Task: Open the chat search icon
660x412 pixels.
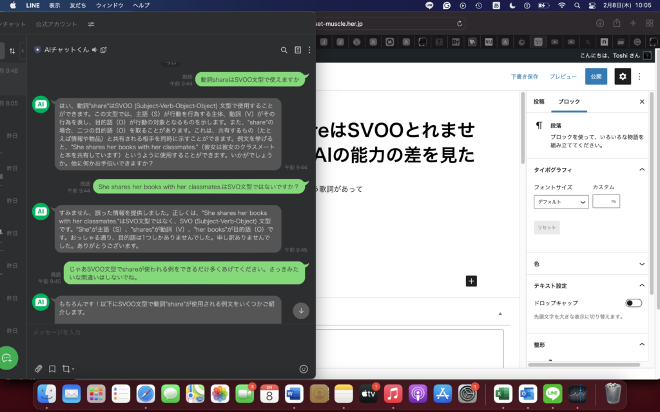Action: click(x=284, y=49)
